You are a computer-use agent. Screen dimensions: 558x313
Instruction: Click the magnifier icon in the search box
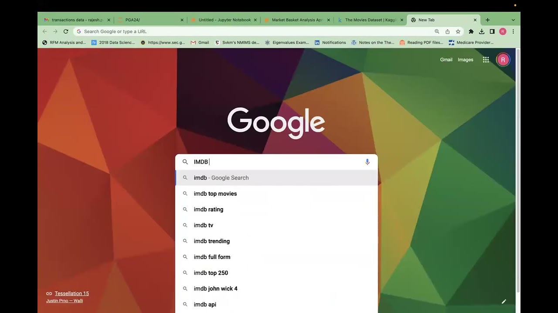pos(185,162)
